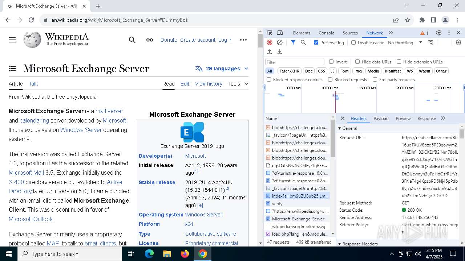The width and height of the screenshot is (465, 261).
Task: Open network search magnifier
Action: point(303,42)
